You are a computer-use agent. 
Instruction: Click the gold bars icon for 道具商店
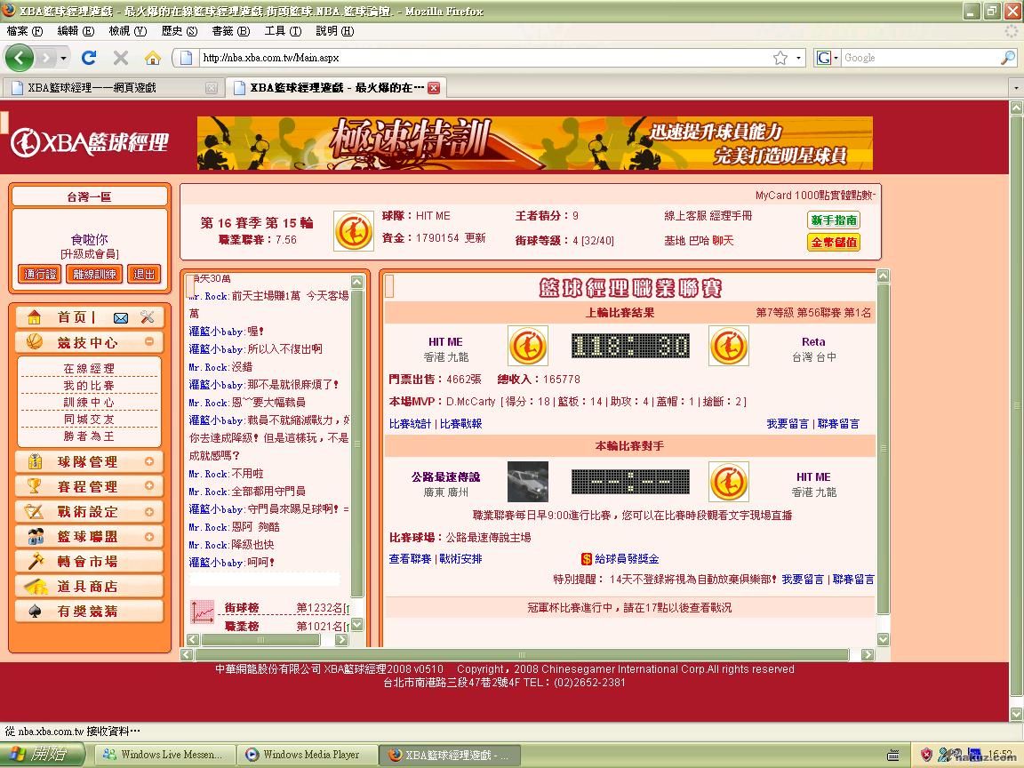(36, 586)
